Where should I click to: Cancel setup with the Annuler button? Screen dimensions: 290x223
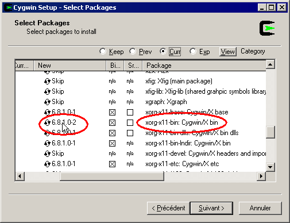tap(260, 208)
